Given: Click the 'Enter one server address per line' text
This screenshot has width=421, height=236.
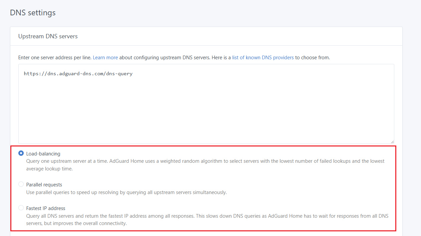Looking at the screenshot, I should pos(55,58).
